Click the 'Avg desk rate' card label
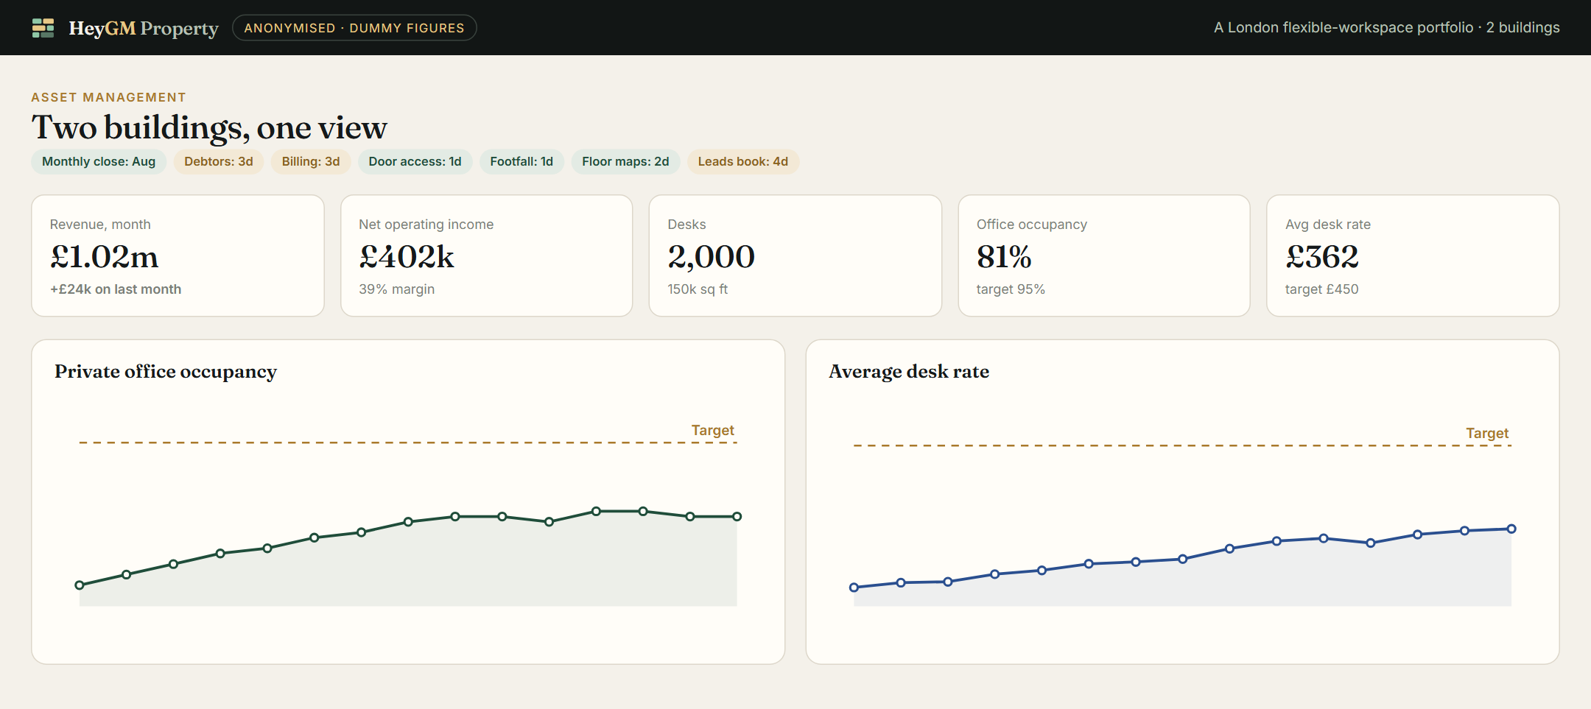Image resolution: width=1591 pixels, height=709 pixels. click(1328, 225)
